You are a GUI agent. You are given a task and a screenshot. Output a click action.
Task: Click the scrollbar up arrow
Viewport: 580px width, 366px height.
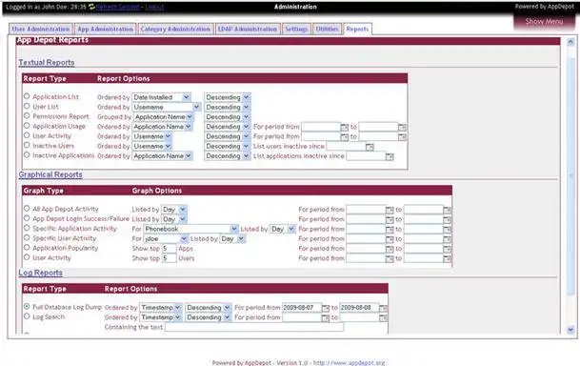pos(570,42)
